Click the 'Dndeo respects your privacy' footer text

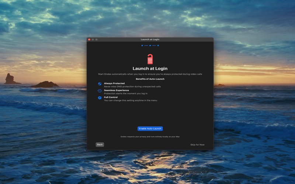click(150, 137)
